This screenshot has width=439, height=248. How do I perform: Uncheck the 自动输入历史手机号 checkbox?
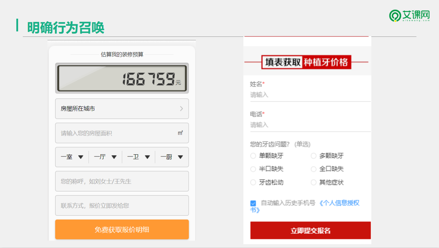(x=253, y=203)
